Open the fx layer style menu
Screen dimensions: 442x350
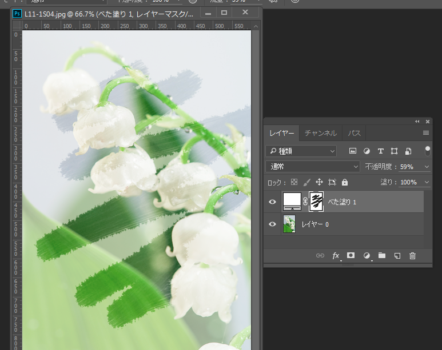tap(336, 256)
